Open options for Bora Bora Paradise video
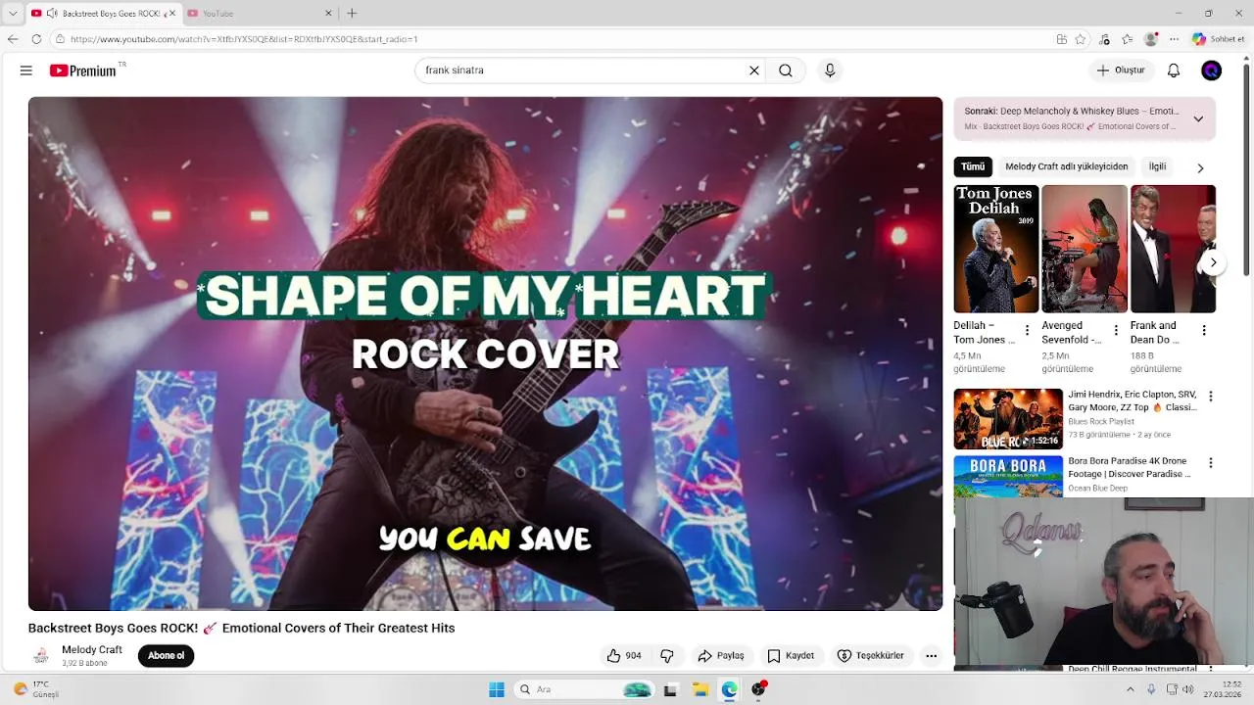Viewport: 1254px width, 705px height. click(1210, 463)
